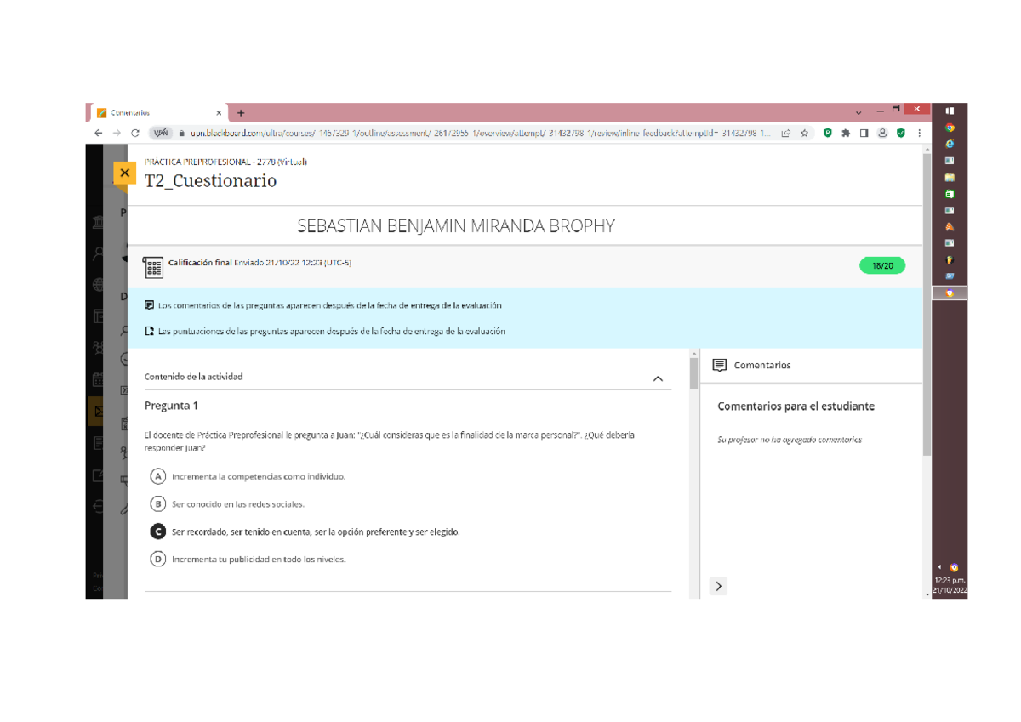
Task: Open the tab search dropdown chevron
Action: click(858, 112)
